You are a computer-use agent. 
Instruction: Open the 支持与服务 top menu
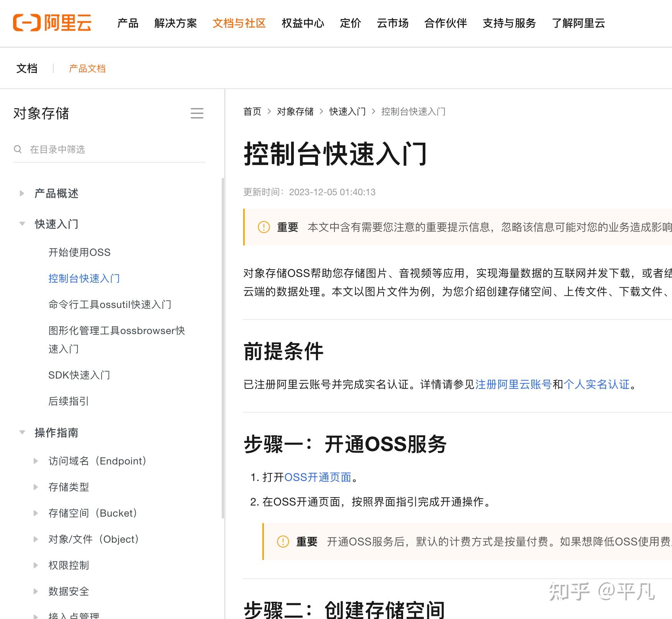[509, 23]
